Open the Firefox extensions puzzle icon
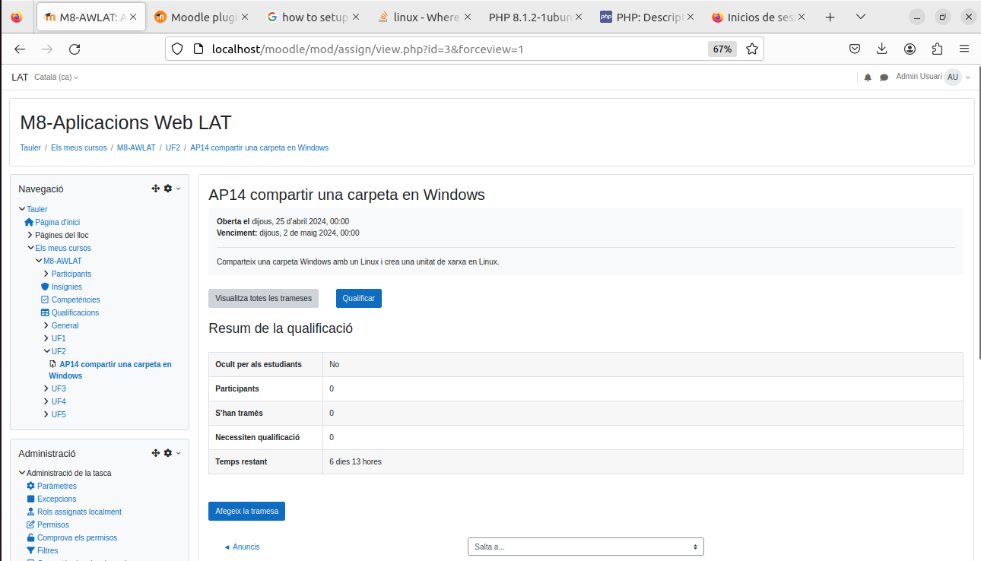Image resolution: width=981 pixels, height=561 pixels. pos(937,49)
